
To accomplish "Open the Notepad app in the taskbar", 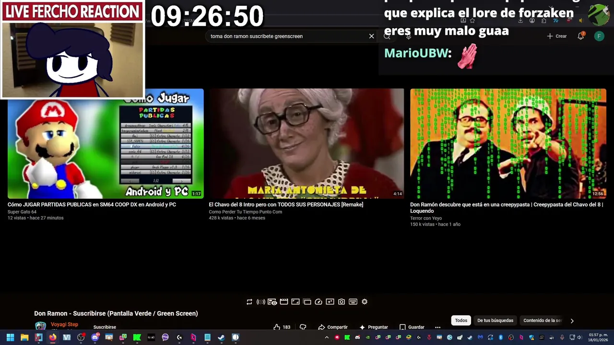I will coord(207,337).
